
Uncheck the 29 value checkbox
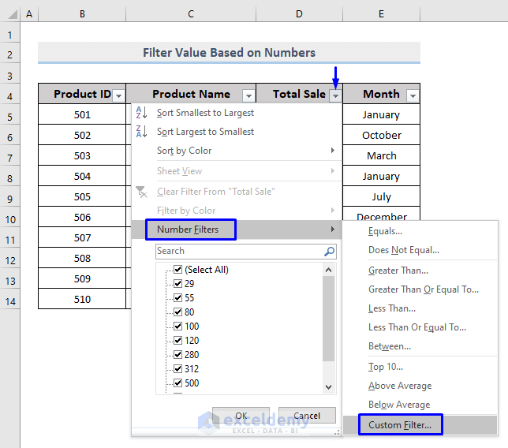pos(177,283)
